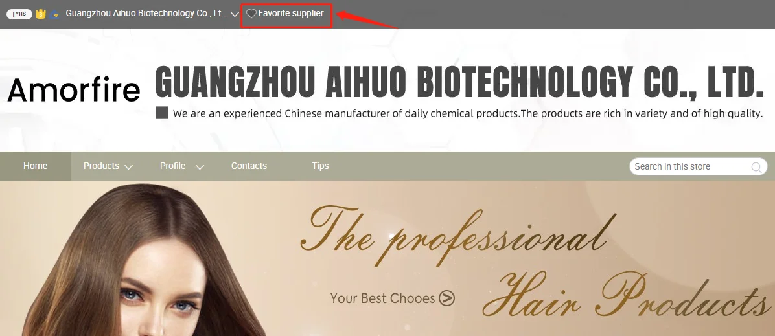Open the Tips tab

coord(320,166)
